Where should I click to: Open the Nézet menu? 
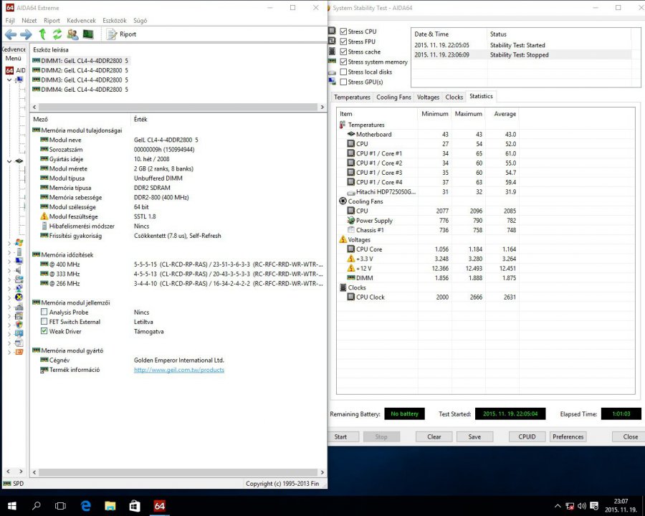(x=29, y=21)
